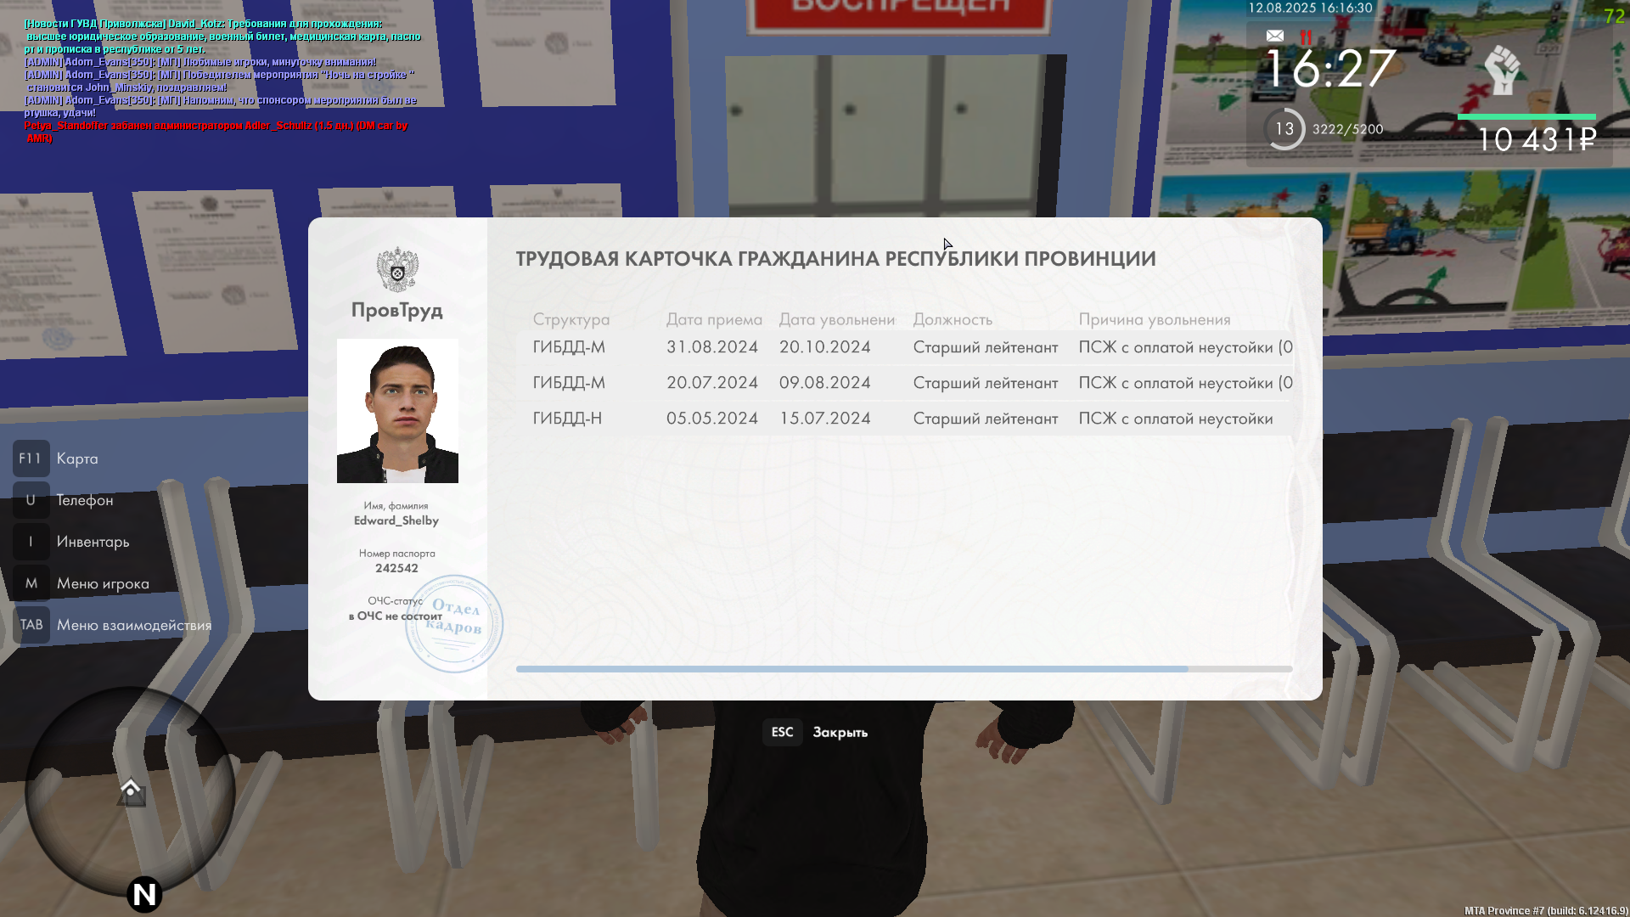Viewport: 1630px width, 917px height.
Task: Click the ПровТруд coat of arms emblem
Action: tap(397, 269)
